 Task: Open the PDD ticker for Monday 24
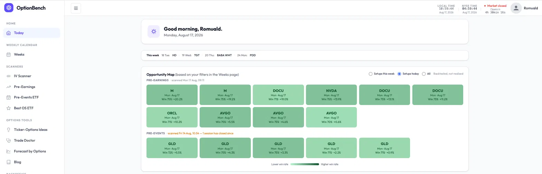click(253, 55)
